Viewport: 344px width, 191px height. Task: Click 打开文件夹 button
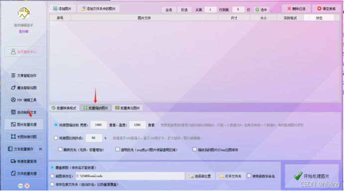click(x=230, y=176)
